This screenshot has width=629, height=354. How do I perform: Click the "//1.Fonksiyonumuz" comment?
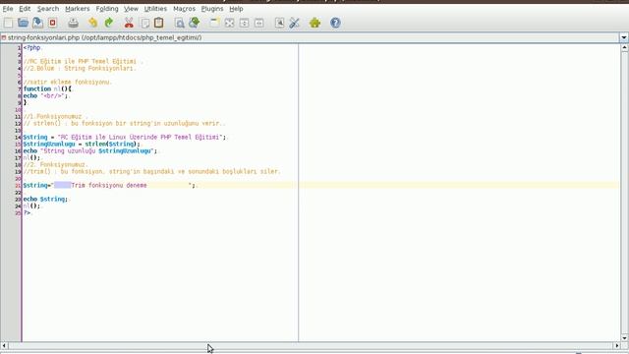52,116
